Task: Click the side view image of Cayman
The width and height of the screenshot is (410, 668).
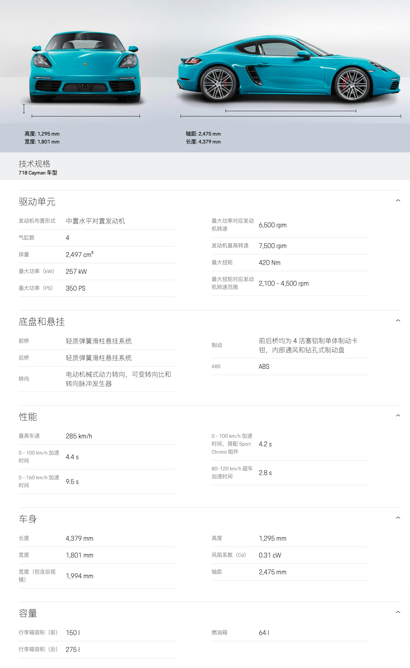Action: coord(290,68)
